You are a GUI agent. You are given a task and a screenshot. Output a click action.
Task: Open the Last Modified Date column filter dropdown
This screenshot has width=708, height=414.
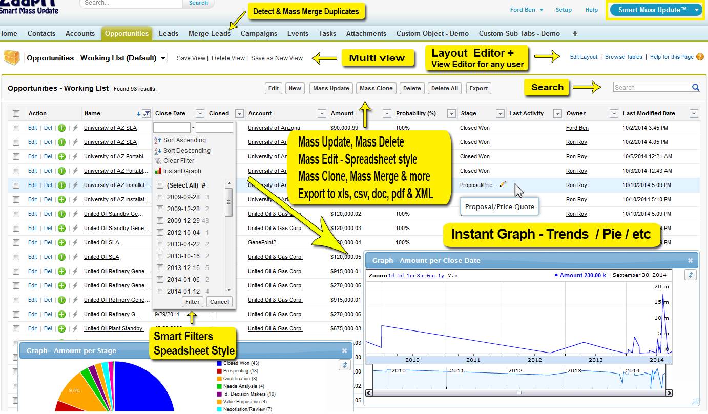point(694,113)
